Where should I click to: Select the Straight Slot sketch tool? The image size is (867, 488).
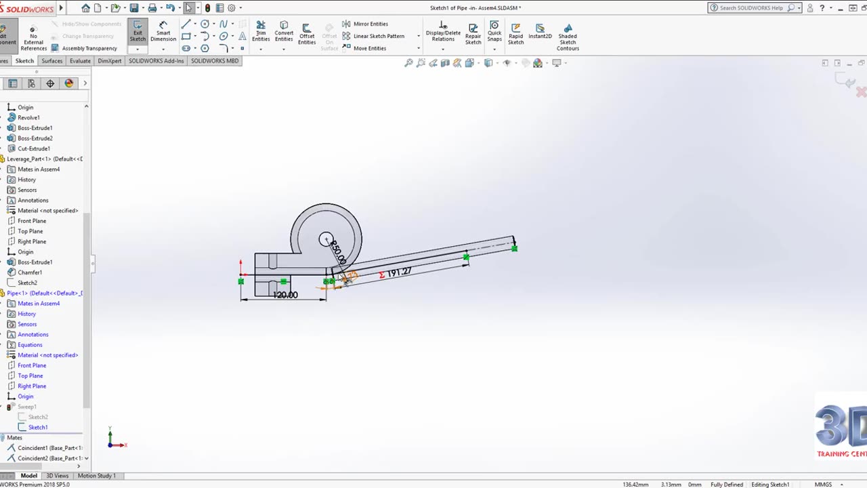point(186,48)
